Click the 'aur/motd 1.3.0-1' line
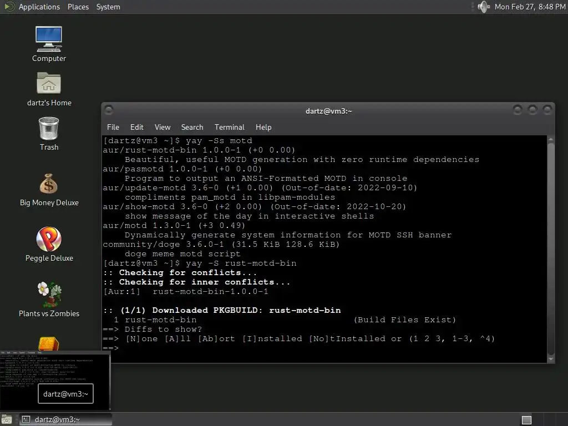The height and width of the screenshot is (426, 568). (174, 225)
